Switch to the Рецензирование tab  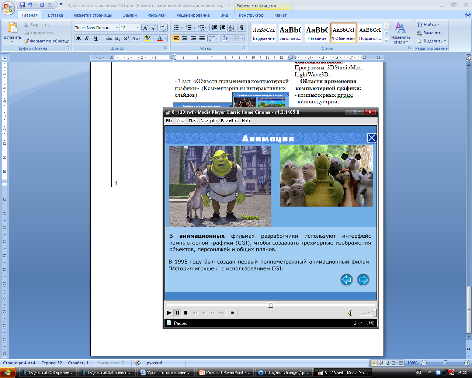[193, 15]
